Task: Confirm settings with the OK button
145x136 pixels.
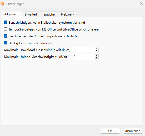Action: (x=110, y=131)
